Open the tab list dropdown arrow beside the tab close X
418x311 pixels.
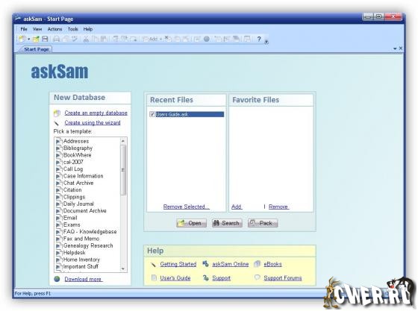(395, 48)
